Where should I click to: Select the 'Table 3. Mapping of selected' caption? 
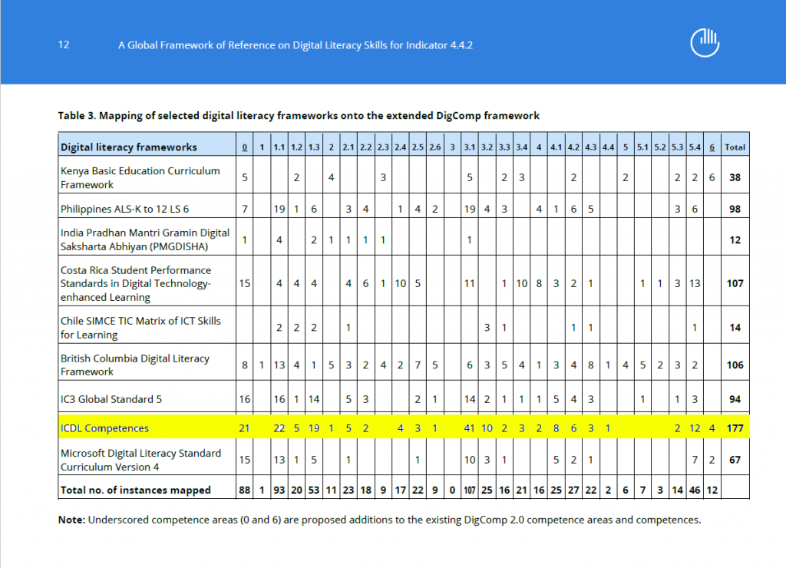(x=299, y=116)
